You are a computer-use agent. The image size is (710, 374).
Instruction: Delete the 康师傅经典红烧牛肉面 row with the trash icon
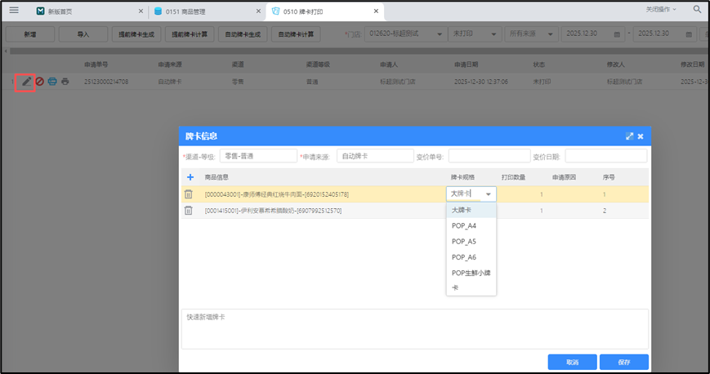pos(189,194)
